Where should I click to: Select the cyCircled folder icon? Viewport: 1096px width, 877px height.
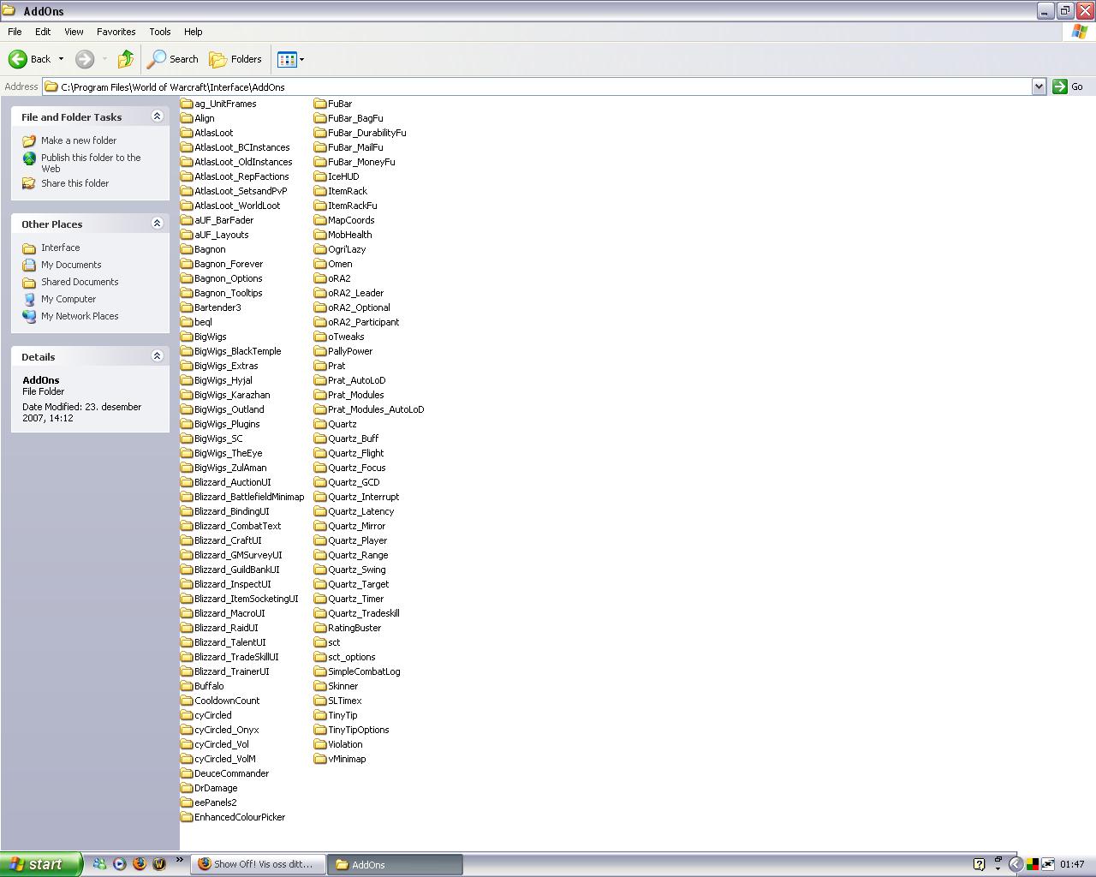187,715
